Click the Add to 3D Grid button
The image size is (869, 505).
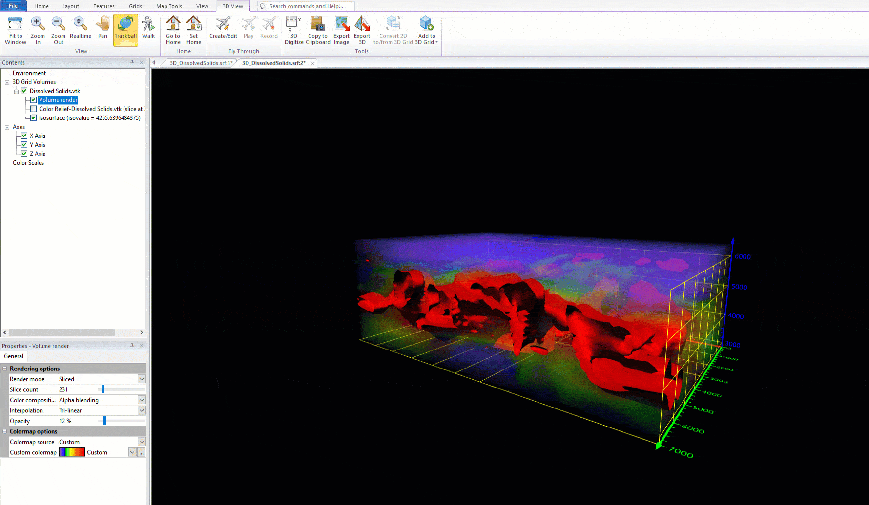pyautogui.click(x=426, y=29)
